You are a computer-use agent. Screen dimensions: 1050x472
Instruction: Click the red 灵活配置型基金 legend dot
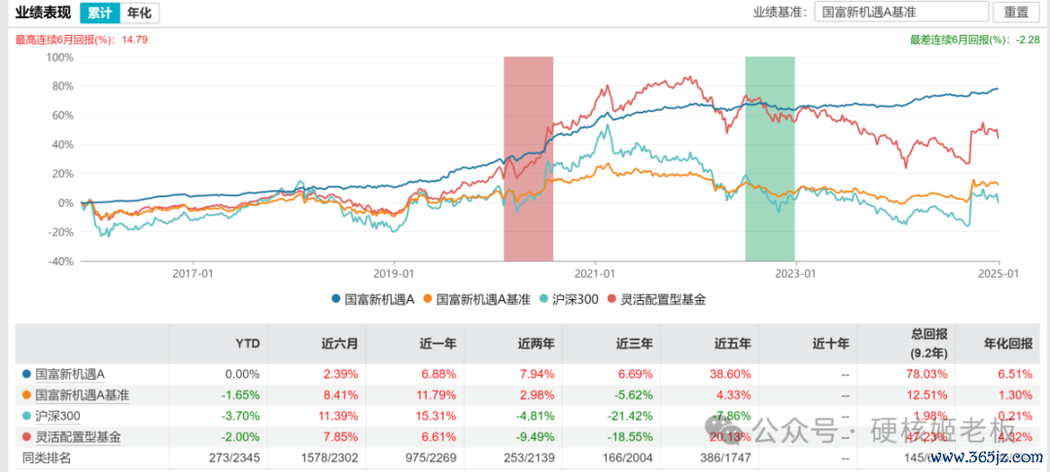coord(612,300)
